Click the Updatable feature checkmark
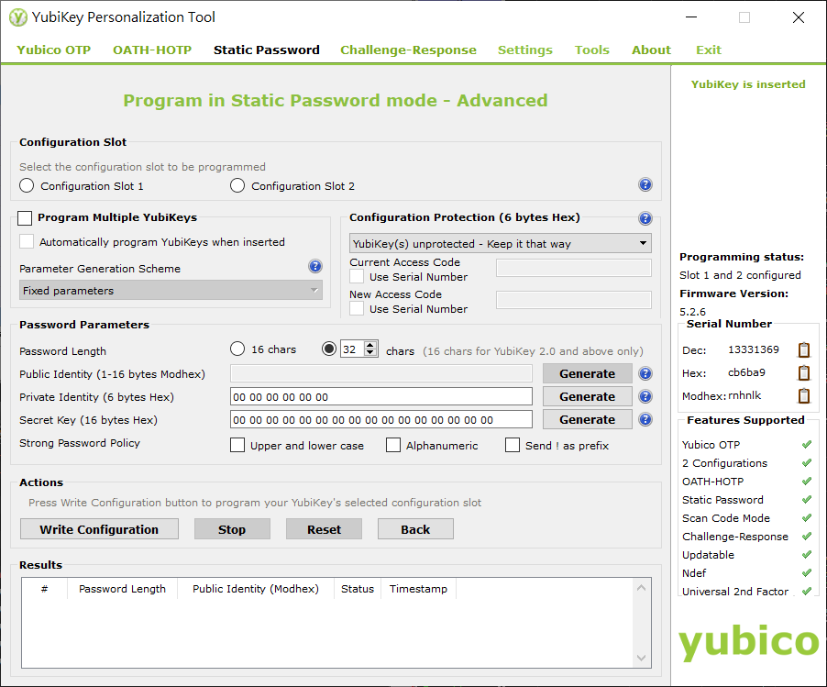This screenshot has height=687, width=827. coord(807,555)
